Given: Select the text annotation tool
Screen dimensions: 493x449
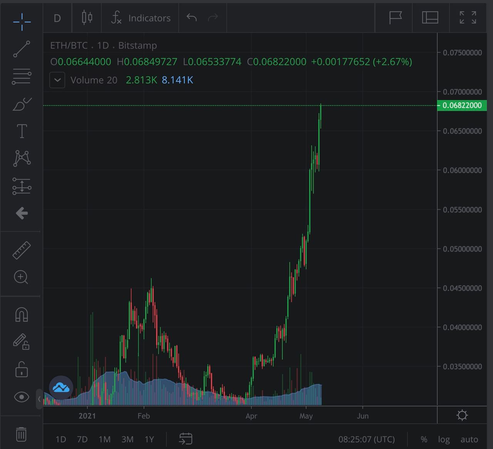Looking at the screenshot, I should point(22,131).
